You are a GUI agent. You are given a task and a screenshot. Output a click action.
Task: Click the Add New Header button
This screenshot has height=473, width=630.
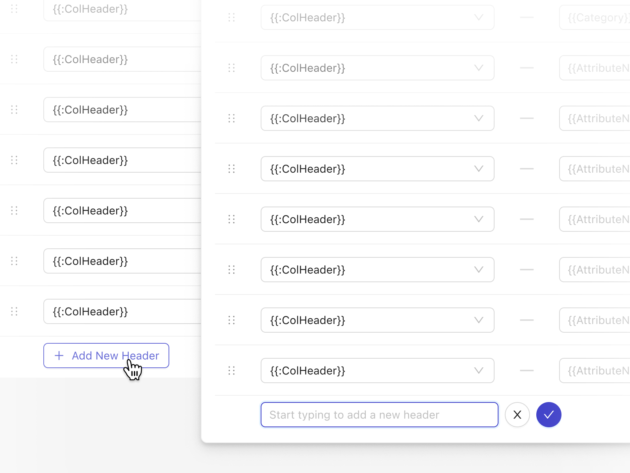(106, 356)
